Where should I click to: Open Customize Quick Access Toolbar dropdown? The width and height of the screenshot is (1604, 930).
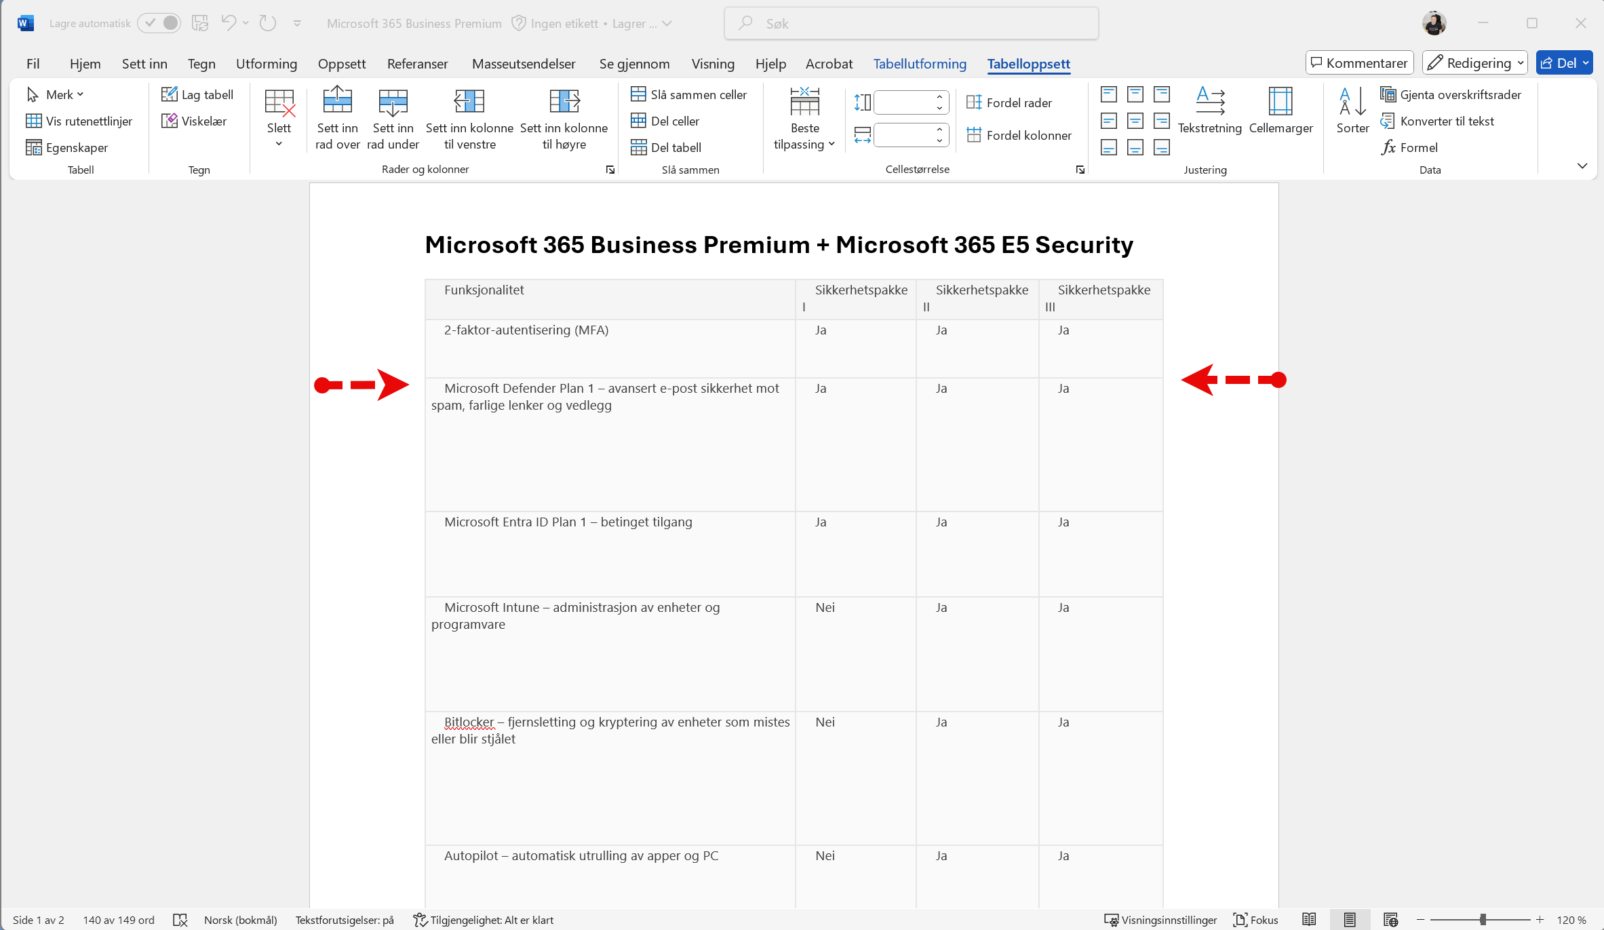click(x=297, y=23)
